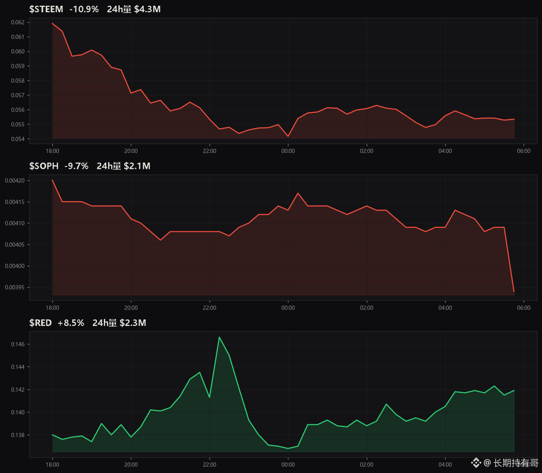Click the 06:00 tick on STEEM chart axis
This screenshot has width=542, height=473.
(x=524, y=151)
